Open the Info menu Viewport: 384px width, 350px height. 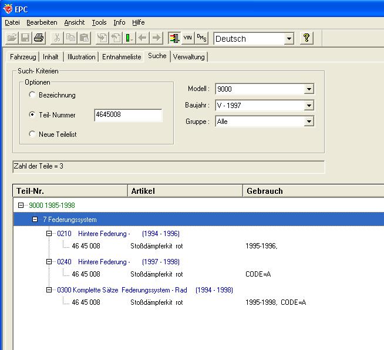(x=119, y=22)
